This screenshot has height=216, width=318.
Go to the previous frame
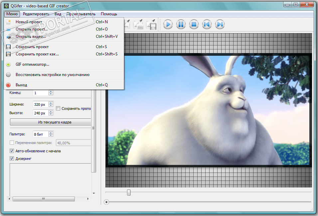(207, 25)
